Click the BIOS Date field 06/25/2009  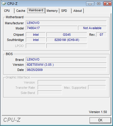[x=66, y=70]
